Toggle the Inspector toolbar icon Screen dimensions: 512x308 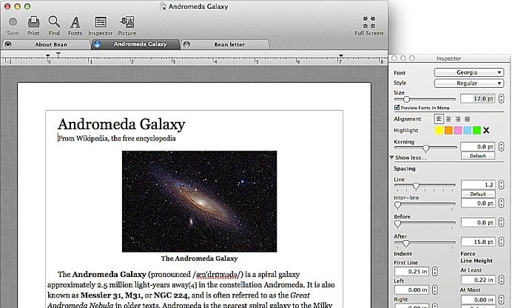pyautogui.click(x=100, y=22)
